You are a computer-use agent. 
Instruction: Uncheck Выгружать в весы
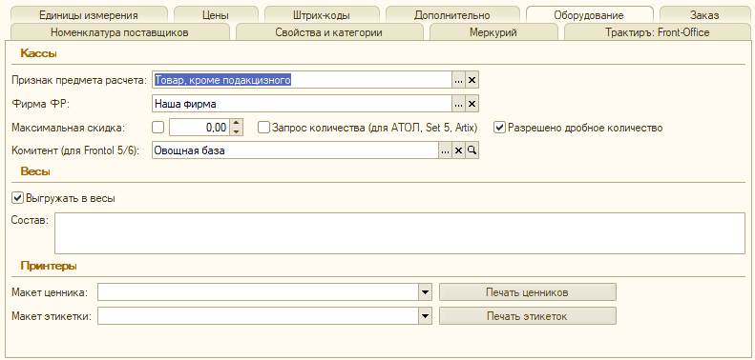[18, 197]
